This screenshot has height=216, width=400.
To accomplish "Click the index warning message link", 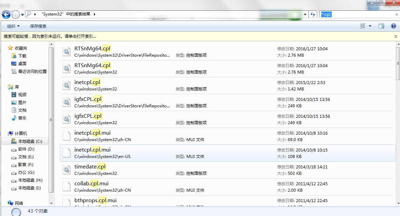I will (50, 36).
